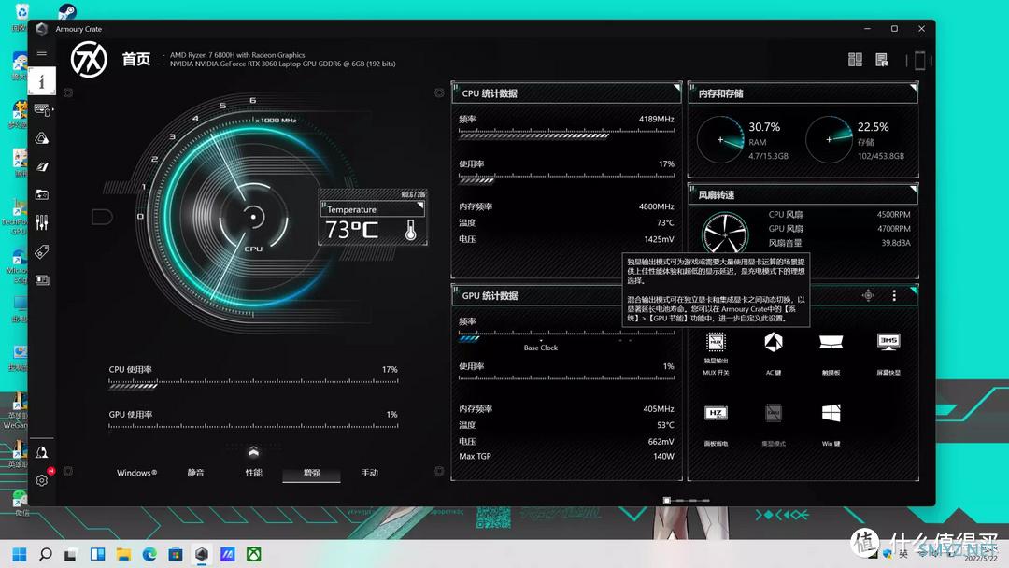1009x568 pixels.
Task: Expand the 风扇转速 panel corner
Action: tap(914, 189)
